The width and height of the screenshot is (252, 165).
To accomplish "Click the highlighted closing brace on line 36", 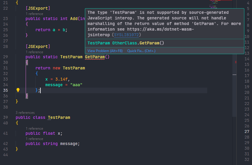I will (x=27, y=96).
